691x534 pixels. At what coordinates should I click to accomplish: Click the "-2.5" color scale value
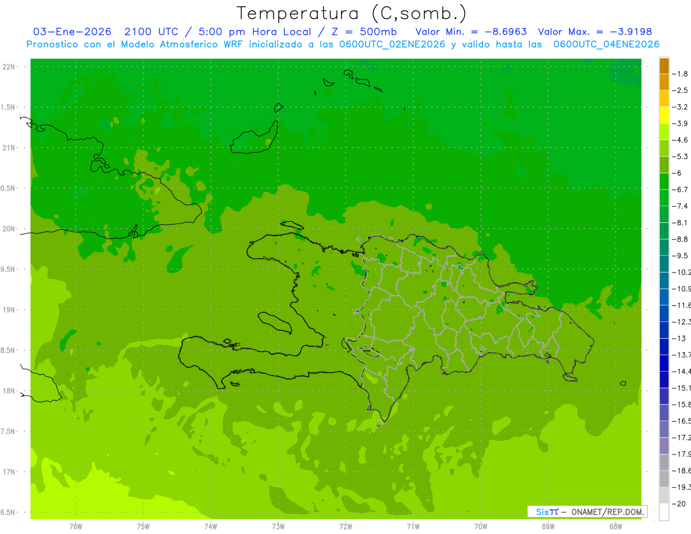[680, 90]
